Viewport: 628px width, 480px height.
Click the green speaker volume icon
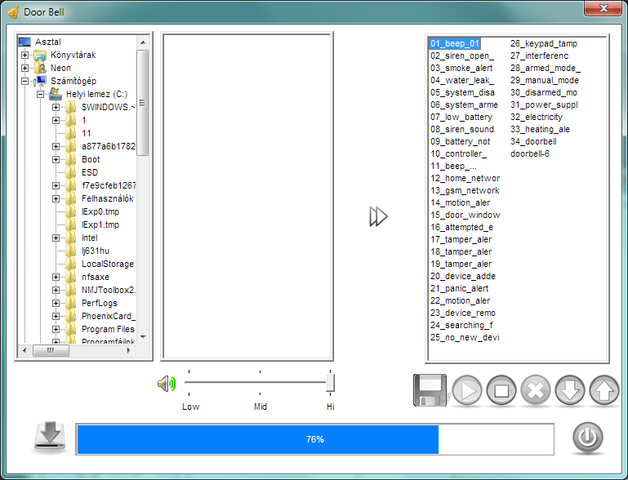(167, 383)
